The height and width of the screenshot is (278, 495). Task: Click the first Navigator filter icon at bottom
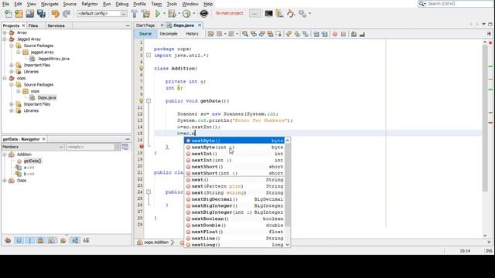coord(8,240)
